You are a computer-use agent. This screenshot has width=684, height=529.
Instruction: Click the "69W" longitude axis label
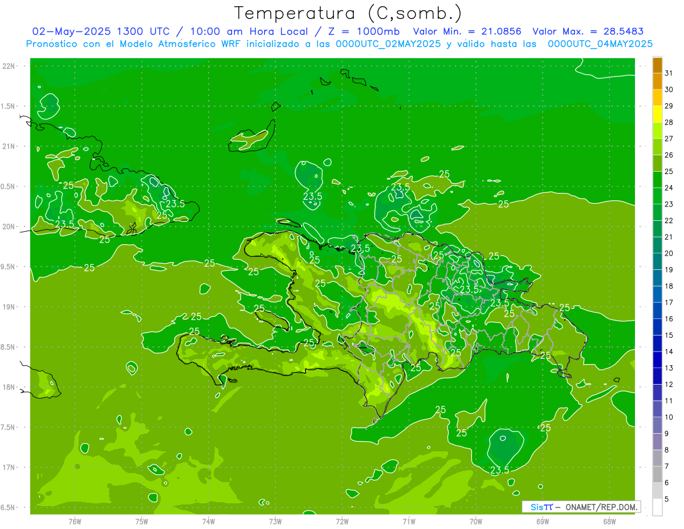click(x=542, y=521)
